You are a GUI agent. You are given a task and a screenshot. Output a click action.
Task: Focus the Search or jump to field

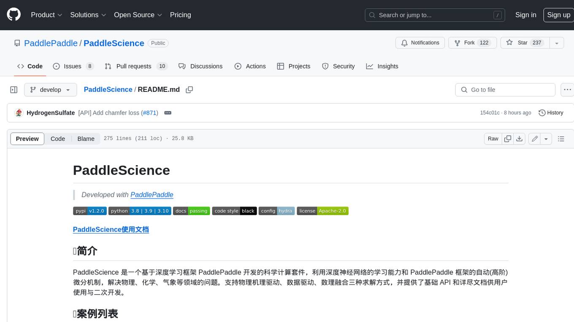[x=435, y=15]
